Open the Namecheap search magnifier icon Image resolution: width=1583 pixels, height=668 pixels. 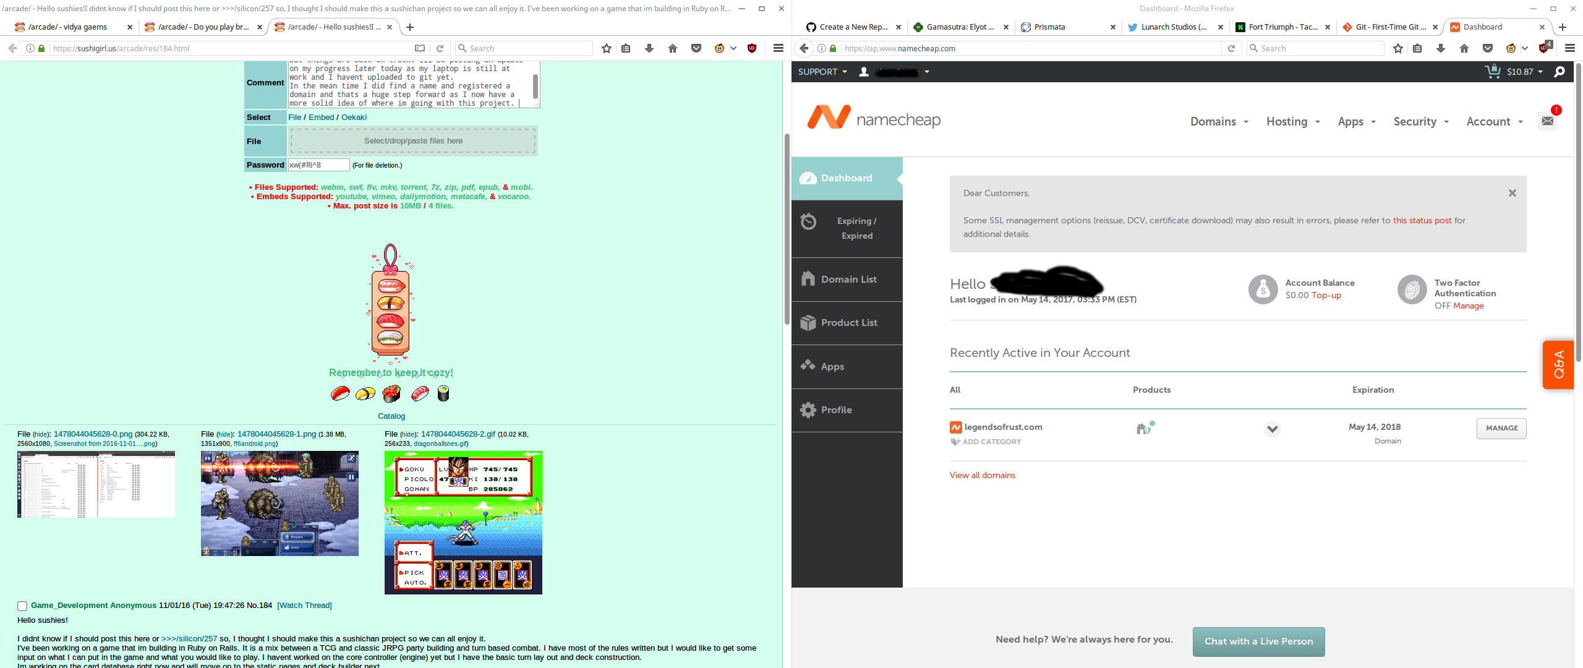[1560, 72]
